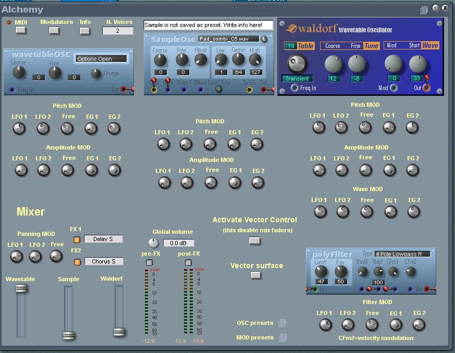
Task: Activate Vector Control toggle button
Action: [255, 241]
